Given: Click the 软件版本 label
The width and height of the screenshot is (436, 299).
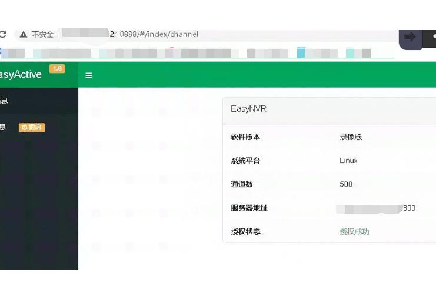Looking at the screenshot, I should click(245, 137).
